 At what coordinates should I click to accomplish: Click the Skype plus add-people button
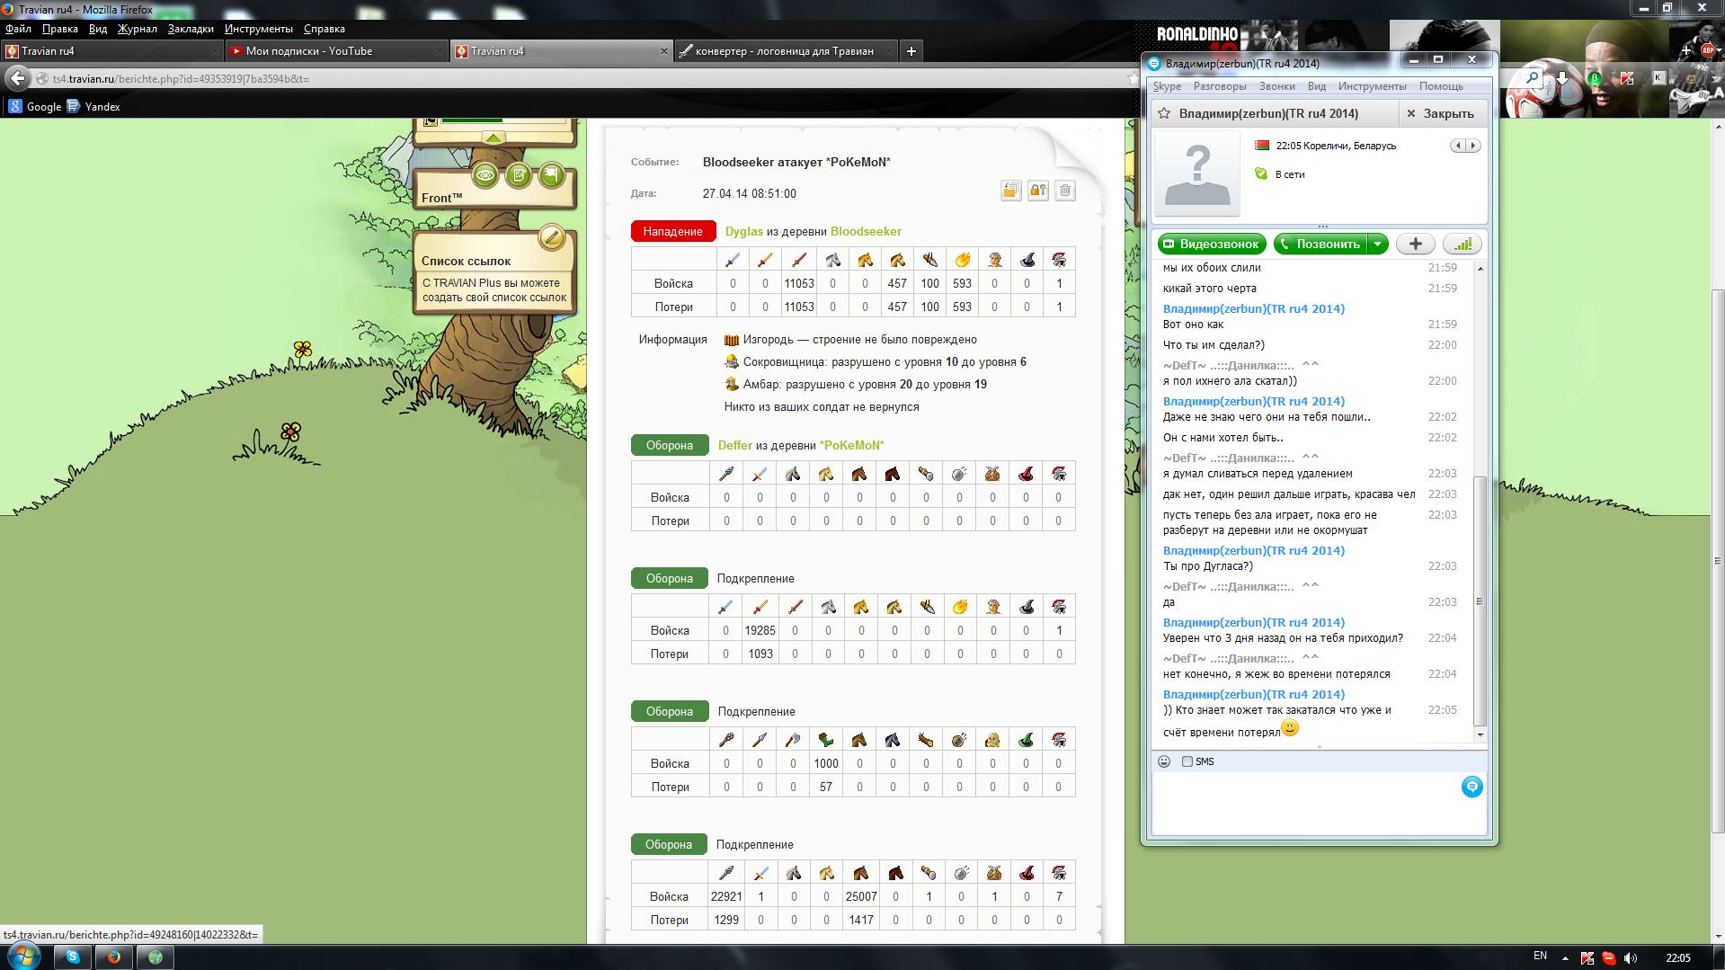coord(1415,244)
